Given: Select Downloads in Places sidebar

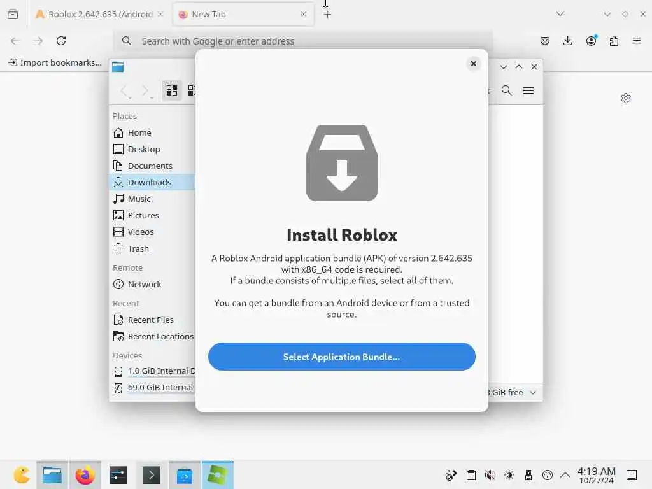Looking at the screenshot, I should (152, 182).
